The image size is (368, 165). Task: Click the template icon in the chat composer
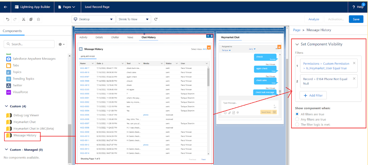(x=233, y=113)
